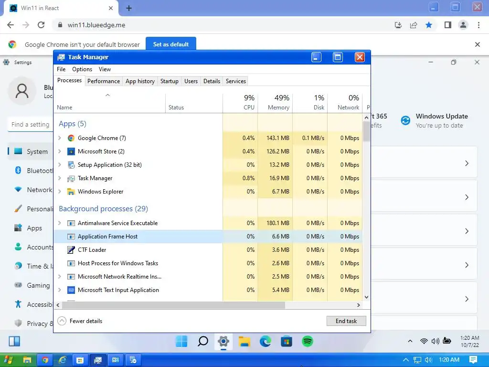The image size is (489, 367).
Task: Switch to the Services tab
Action: point(236,81)
